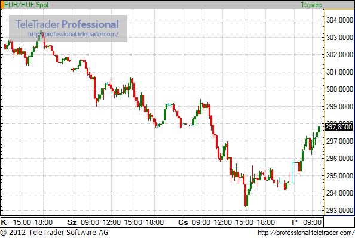This screenshot has height=238, width=355.
Task: Click the 295,0000 price axis label
Action: pos(339,175)
